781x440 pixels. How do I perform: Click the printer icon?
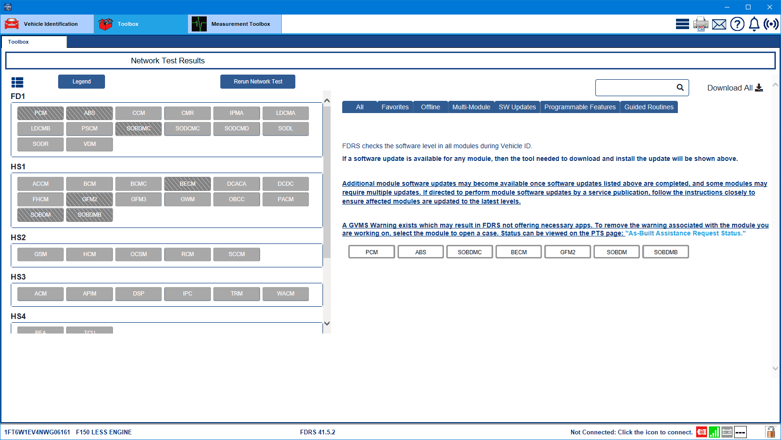pos(700,24)
